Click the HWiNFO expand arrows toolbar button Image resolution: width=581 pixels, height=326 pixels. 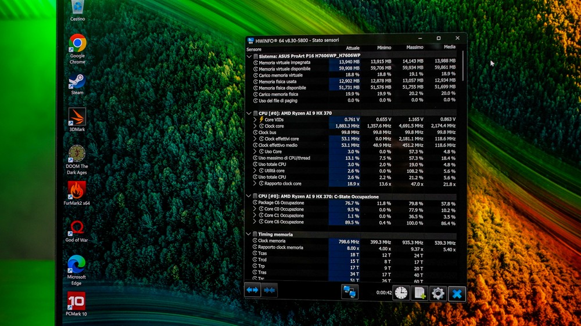click(252, 290)
